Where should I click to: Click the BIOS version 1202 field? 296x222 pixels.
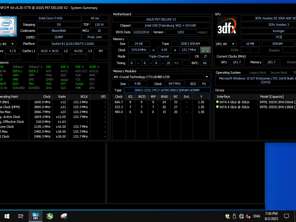click(x=181, y=32)
